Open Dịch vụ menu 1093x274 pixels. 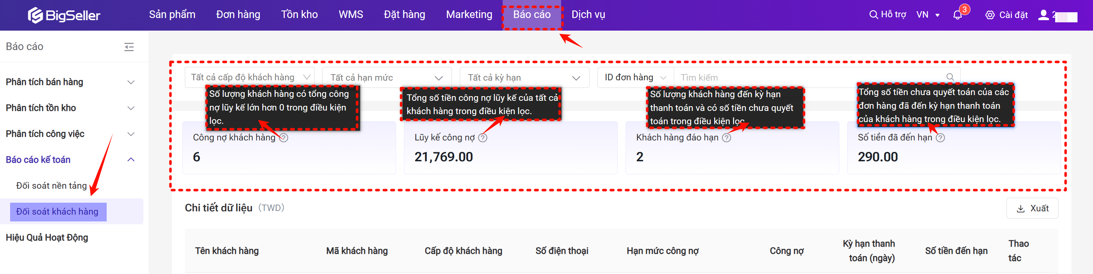(588, 15)
